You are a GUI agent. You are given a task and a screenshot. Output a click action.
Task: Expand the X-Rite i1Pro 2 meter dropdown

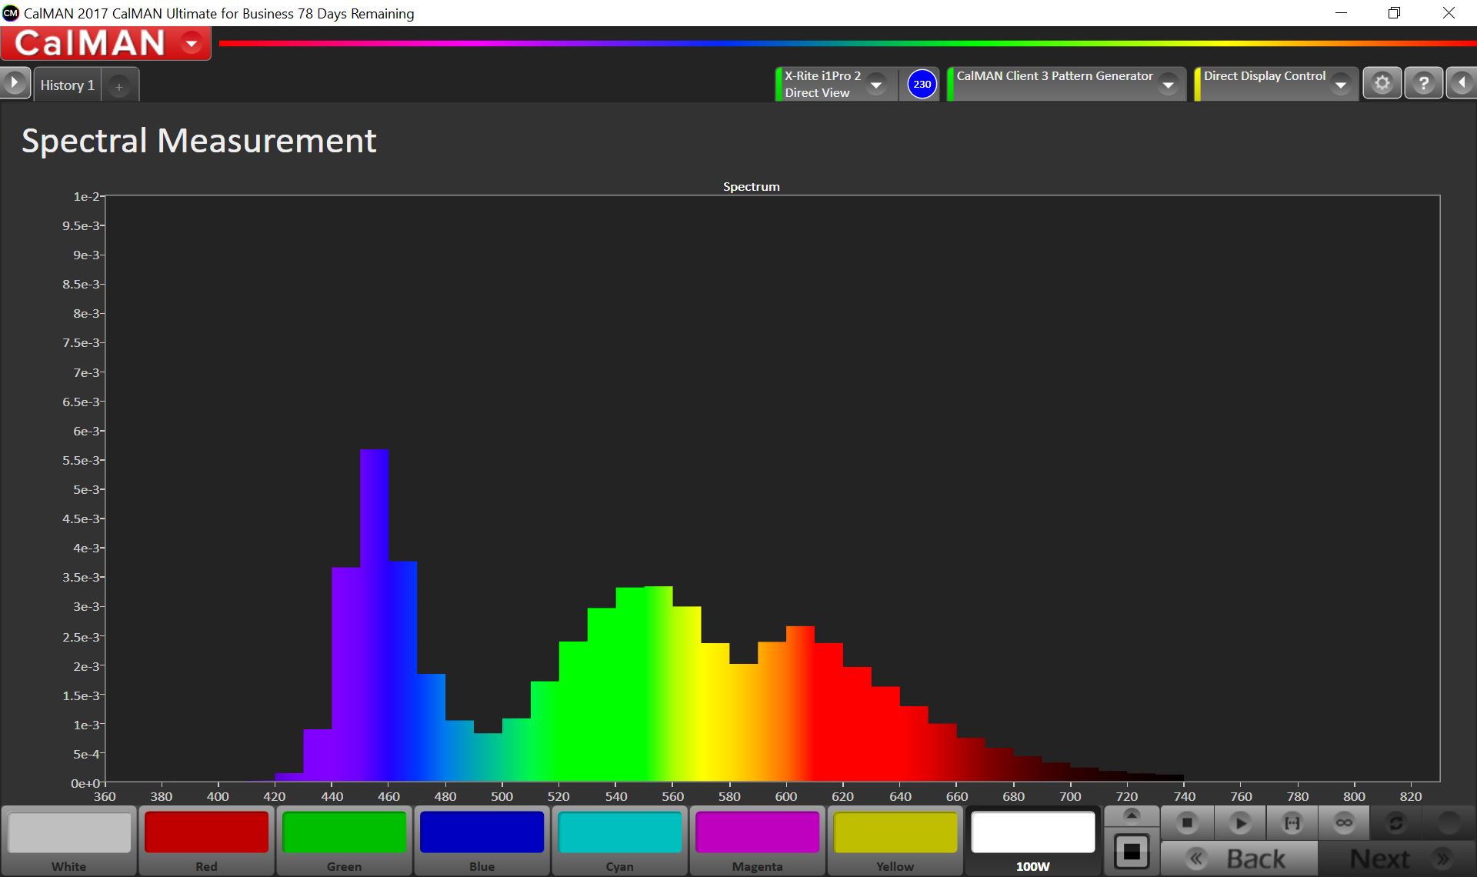[875, 84]
